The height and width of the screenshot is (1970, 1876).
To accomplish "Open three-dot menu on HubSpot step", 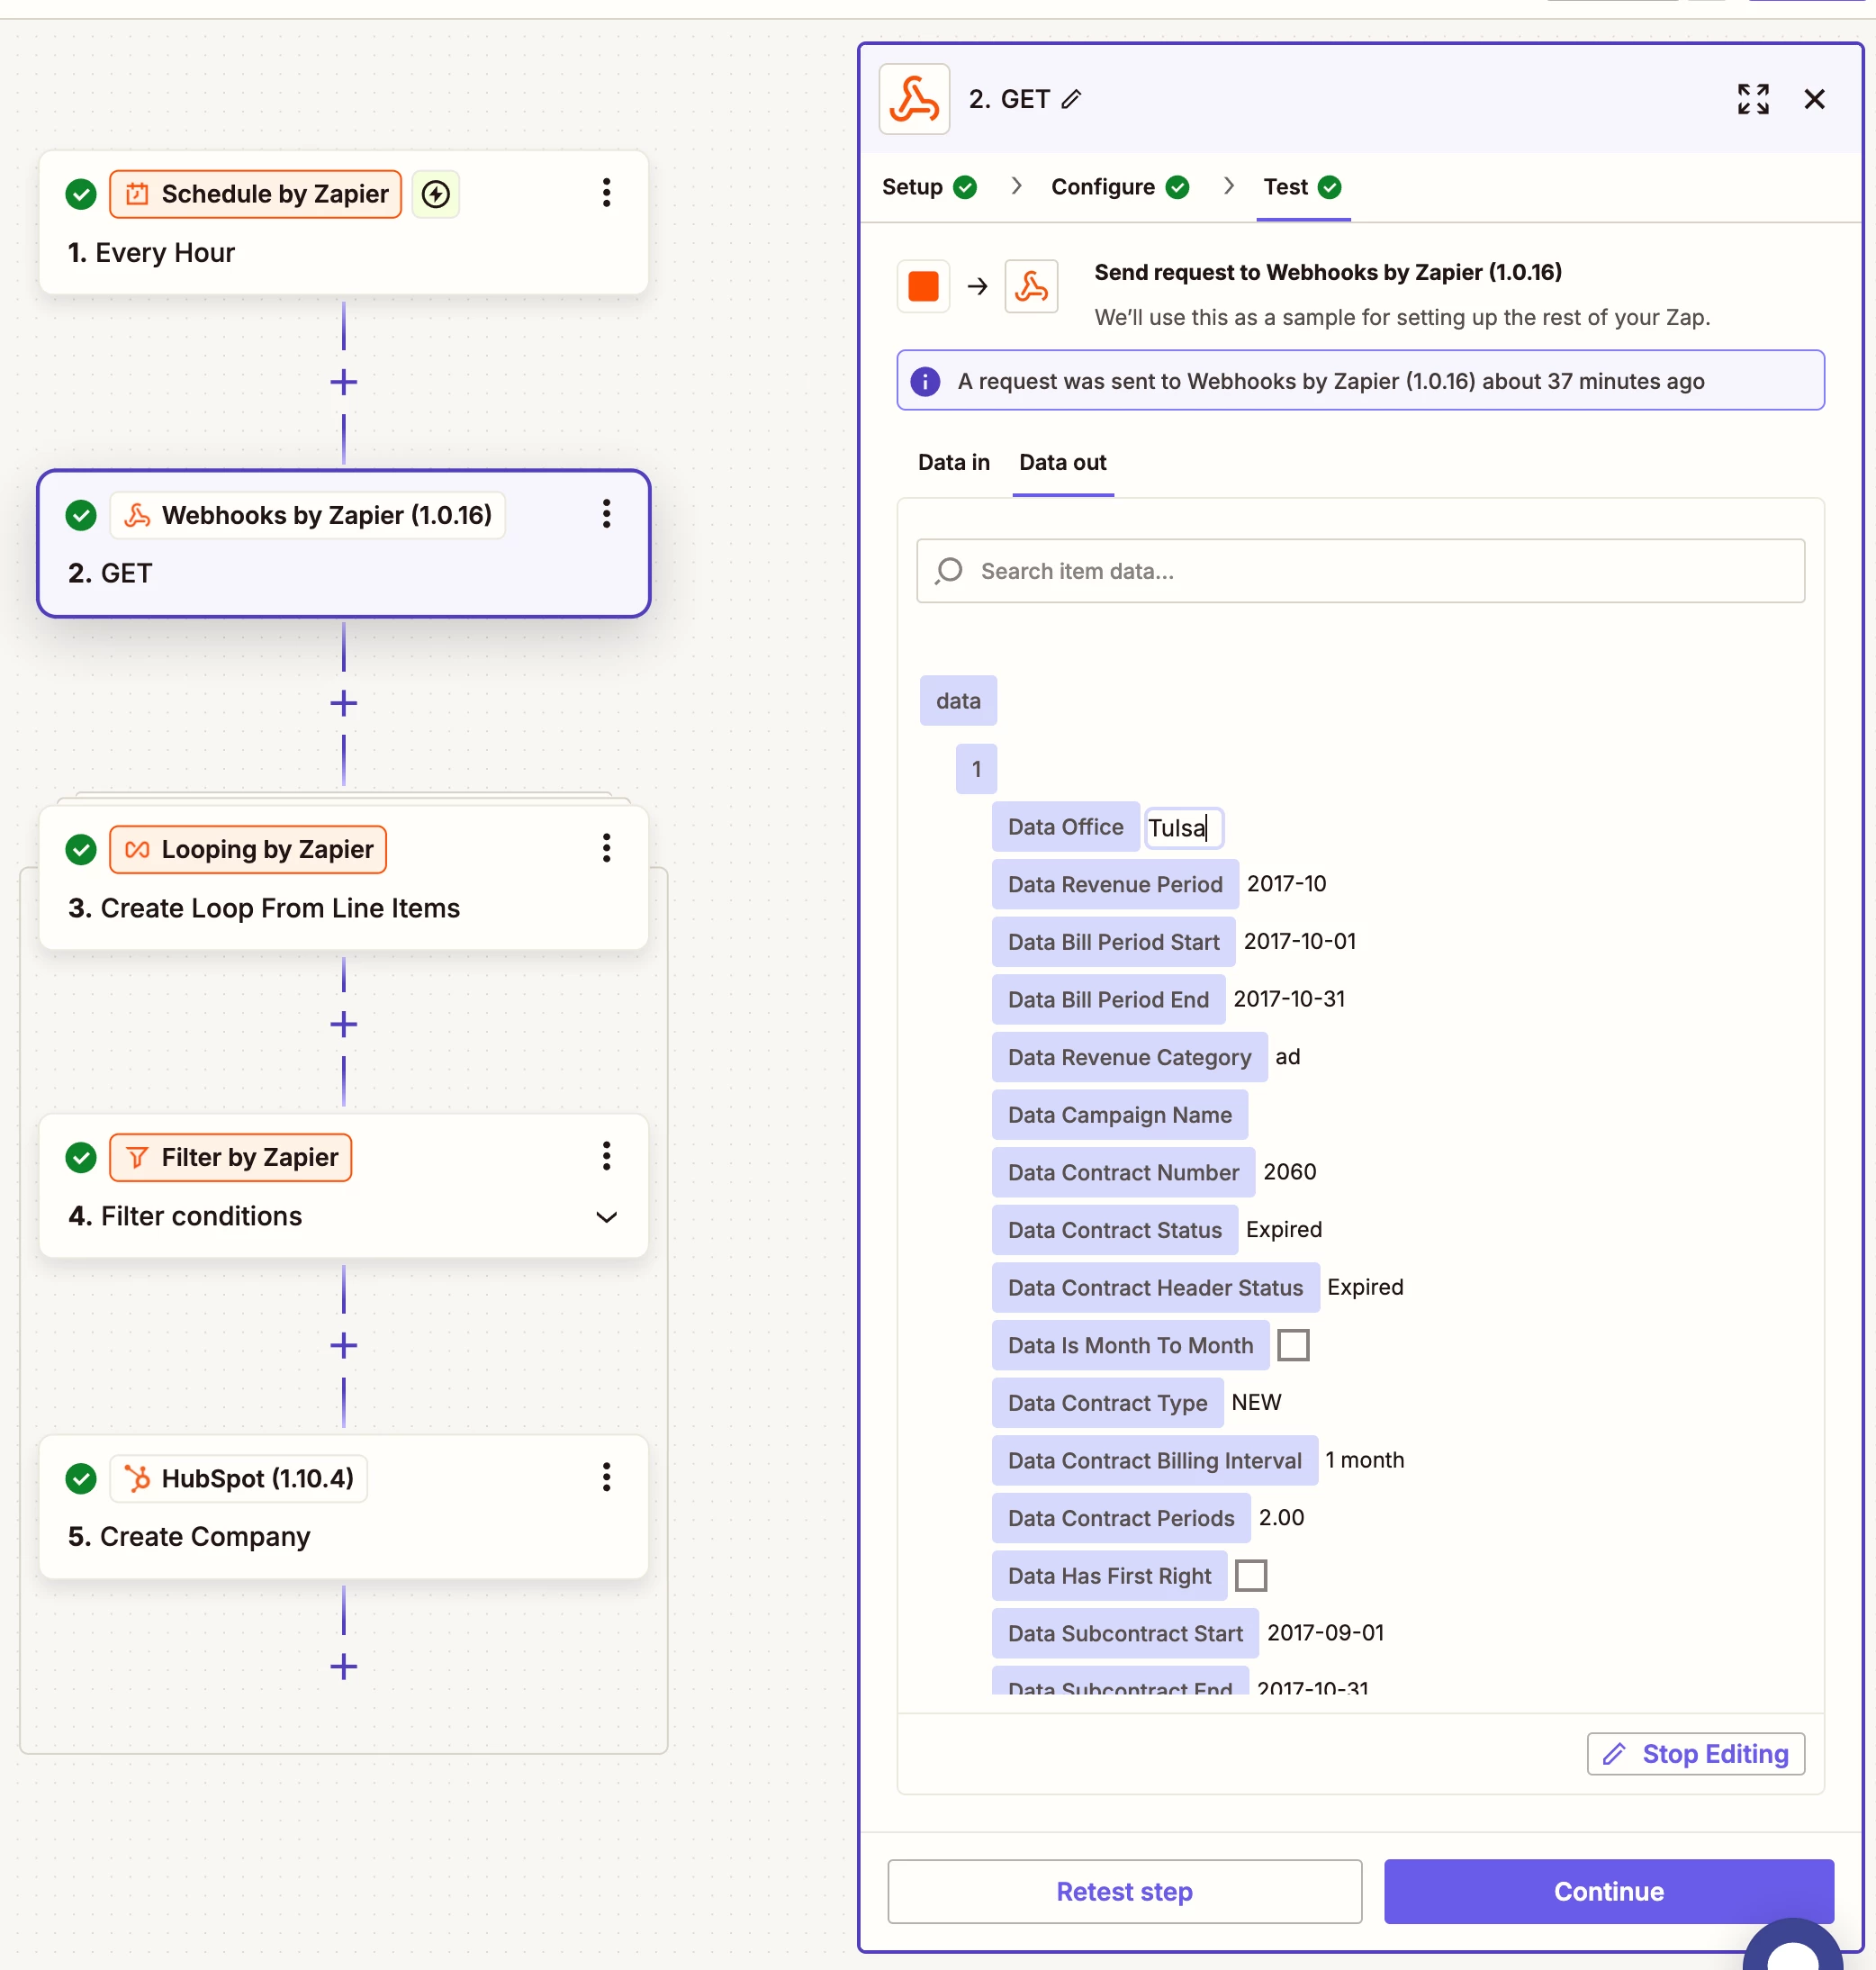I will pyautogui.click(x=606, y=1477).
